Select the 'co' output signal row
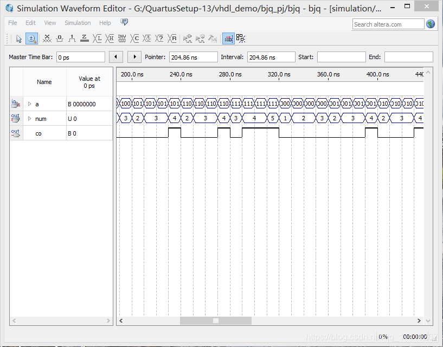 [x=61, y=133]
